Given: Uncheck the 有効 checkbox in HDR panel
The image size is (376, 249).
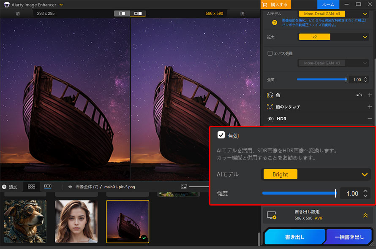Looking at the screenshot, I should pos(222,135).
